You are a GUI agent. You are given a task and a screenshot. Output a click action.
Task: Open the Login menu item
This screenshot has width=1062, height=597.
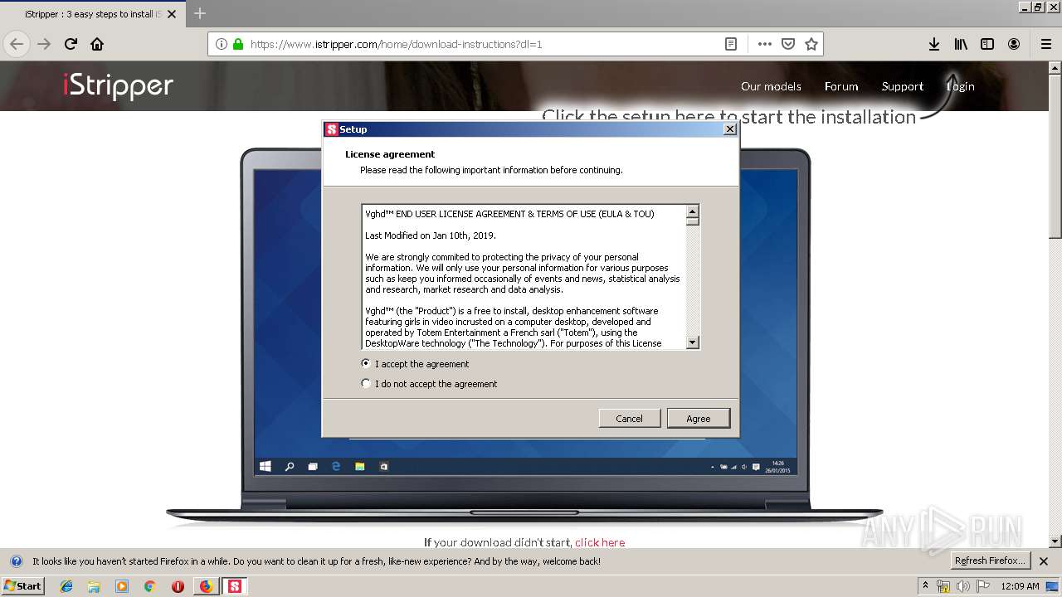click(961, 86)
